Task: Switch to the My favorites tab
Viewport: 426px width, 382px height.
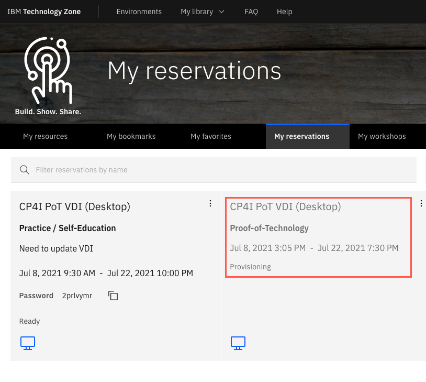Action: [211, 136]
